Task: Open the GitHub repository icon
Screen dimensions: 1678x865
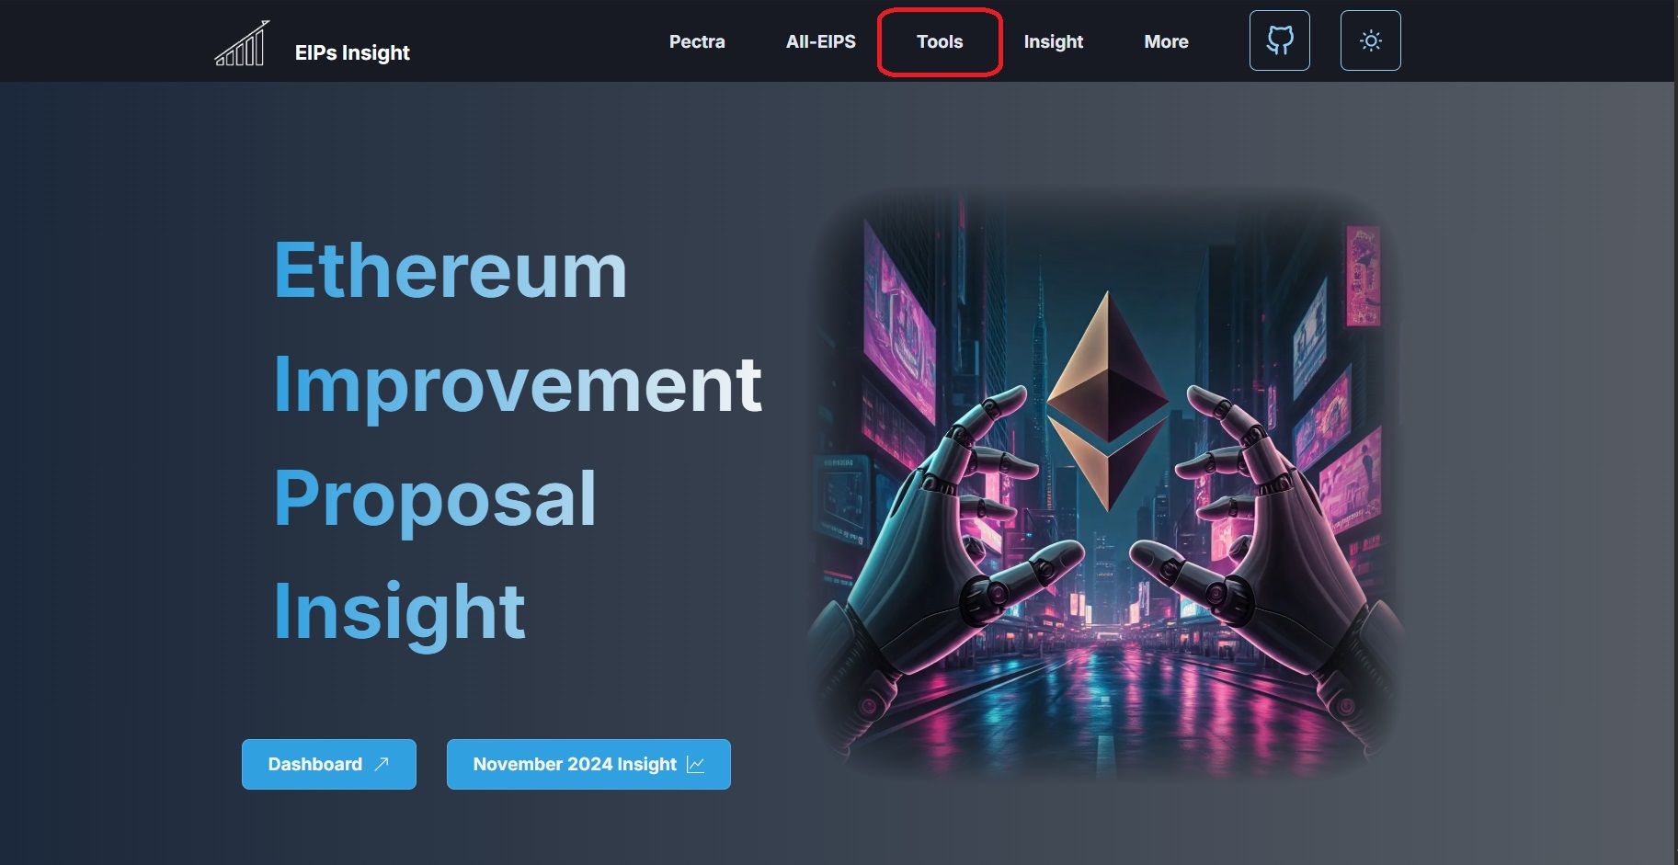Action: click(x=1279, y=40)
